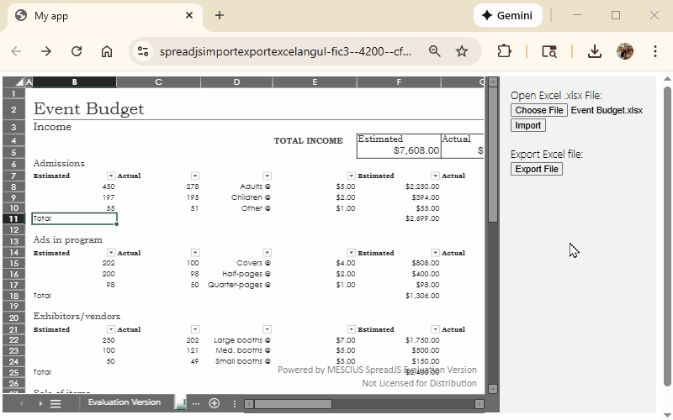Image resolution: width=673 pixels, height=420 pixels.
Task: Click the browser back arrow
Action: pos(16,51)
